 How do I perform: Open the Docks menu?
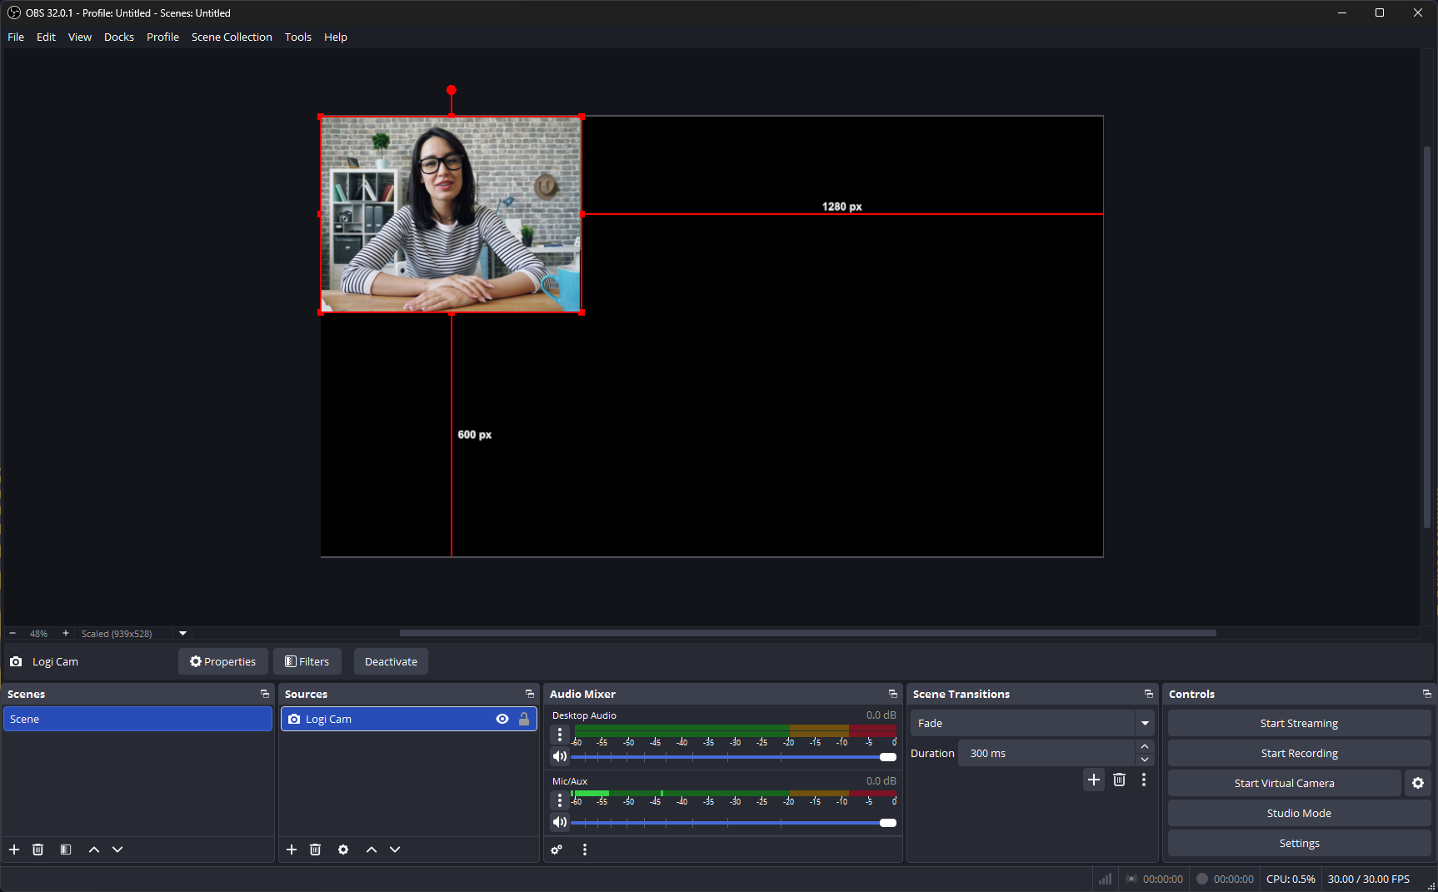click(118, 37)
